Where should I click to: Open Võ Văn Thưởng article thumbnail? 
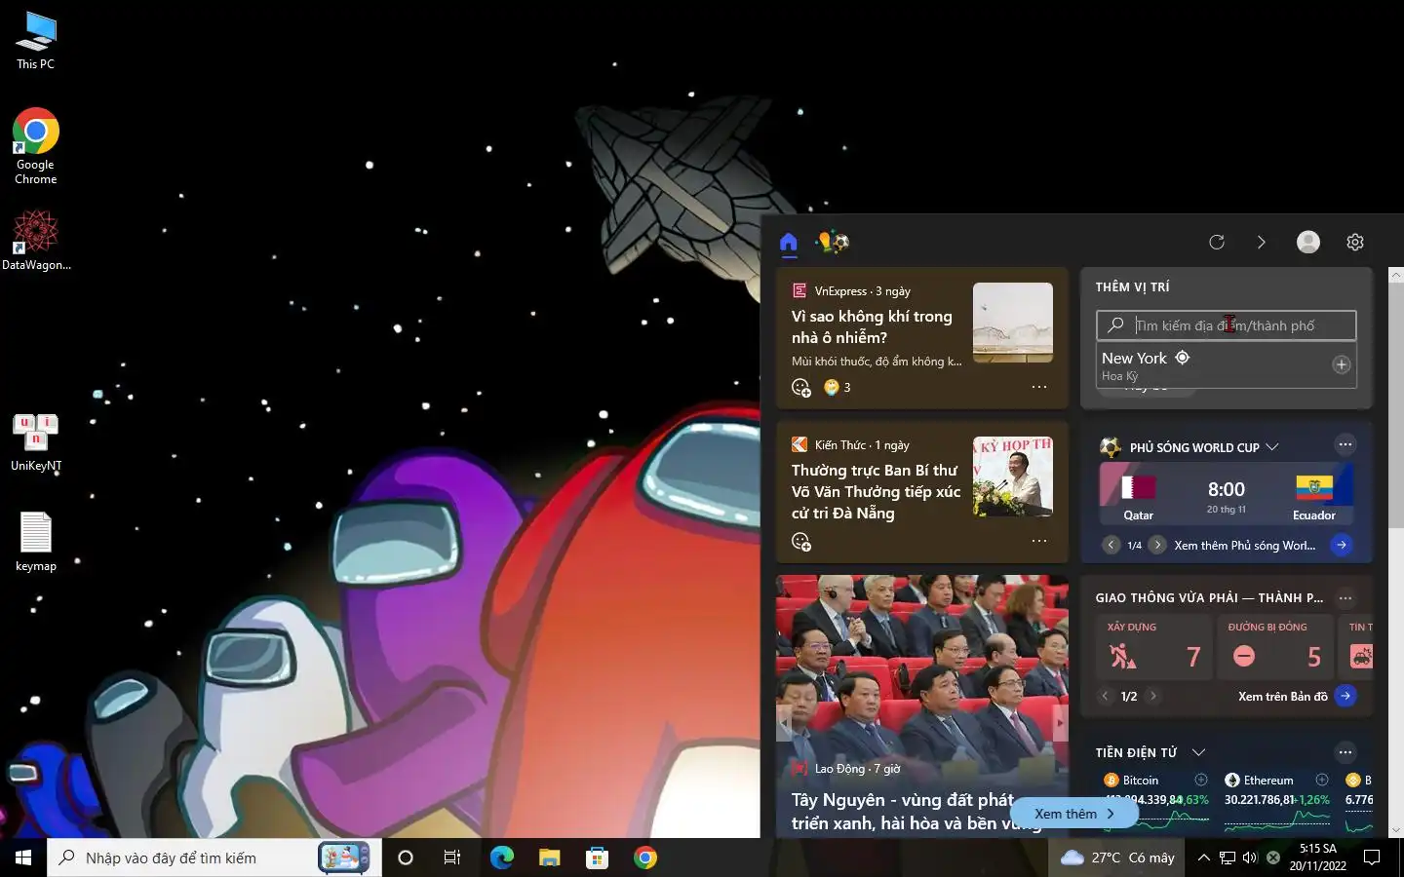pyautogui.click(x=1013, y=477)
